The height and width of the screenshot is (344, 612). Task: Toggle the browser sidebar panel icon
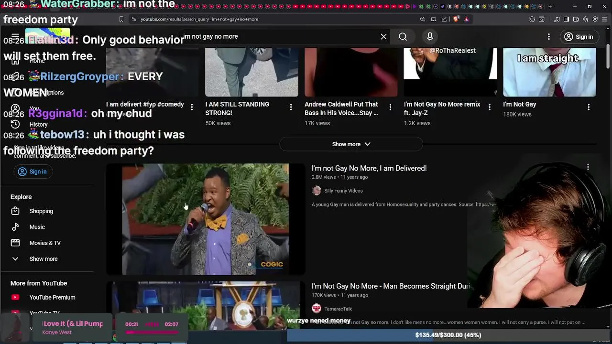coord(567,19)
